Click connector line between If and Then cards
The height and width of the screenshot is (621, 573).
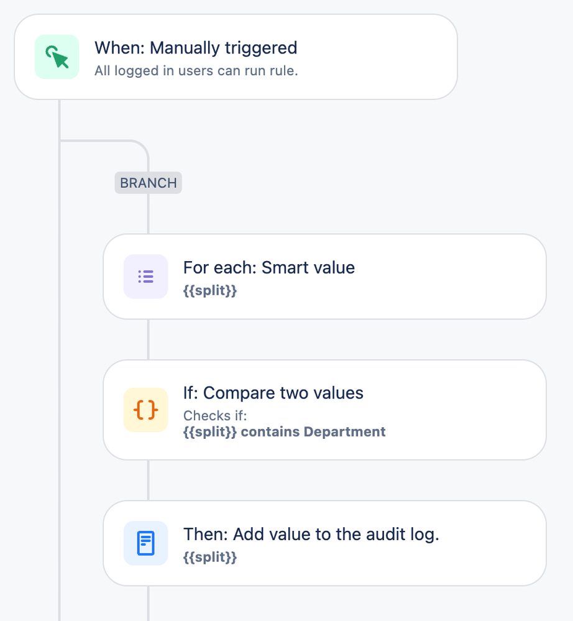tap(148, 480)
